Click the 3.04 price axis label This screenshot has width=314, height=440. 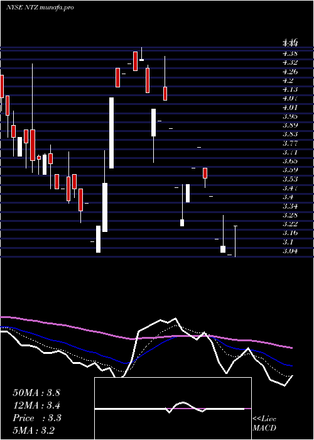pyautogui.click(x=290, y=251)
